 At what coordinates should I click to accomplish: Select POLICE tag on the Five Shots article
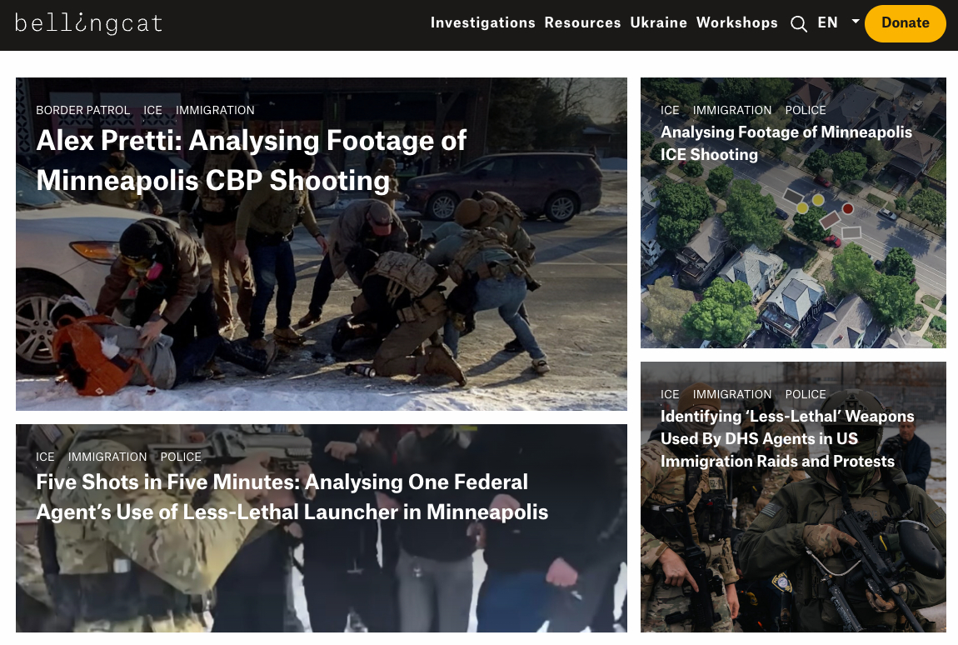[181, 457]
